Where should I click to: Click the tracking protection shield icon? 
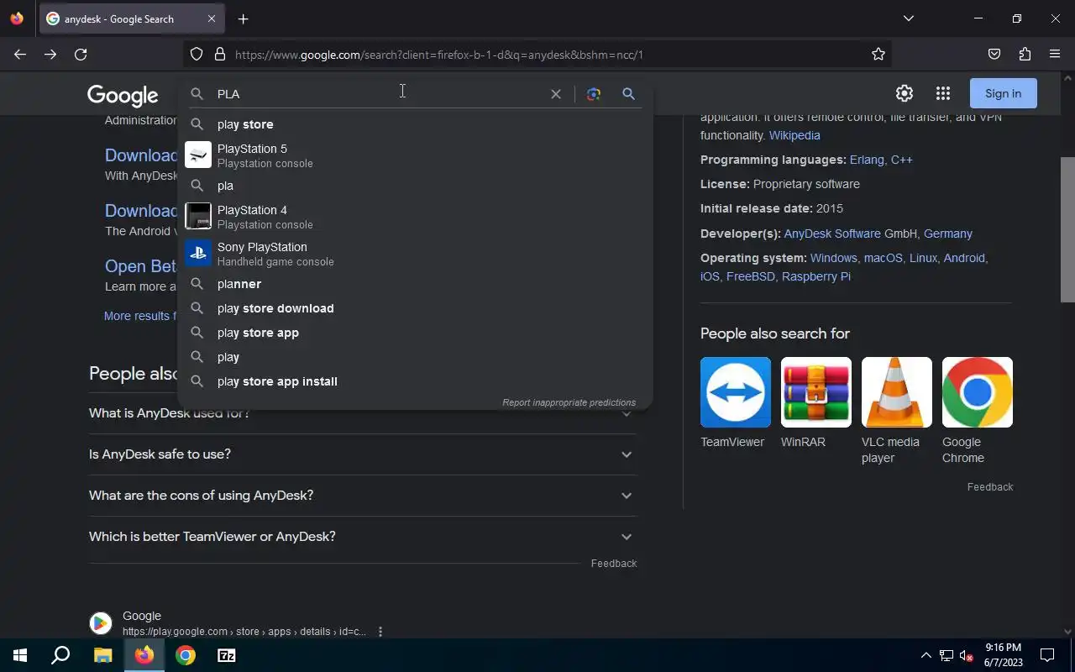pos(197,55)
